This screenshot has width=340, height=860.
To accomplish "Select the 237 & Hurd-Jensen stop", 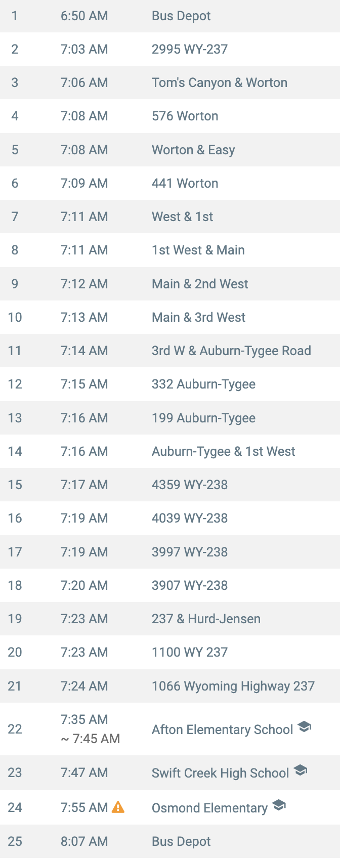I will (x=170, y=619).
